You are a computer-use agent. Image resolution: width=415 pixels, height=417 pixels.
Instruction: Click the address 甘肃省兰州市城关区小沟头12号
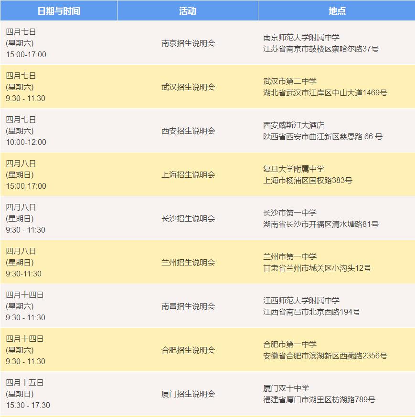point(317,268)
